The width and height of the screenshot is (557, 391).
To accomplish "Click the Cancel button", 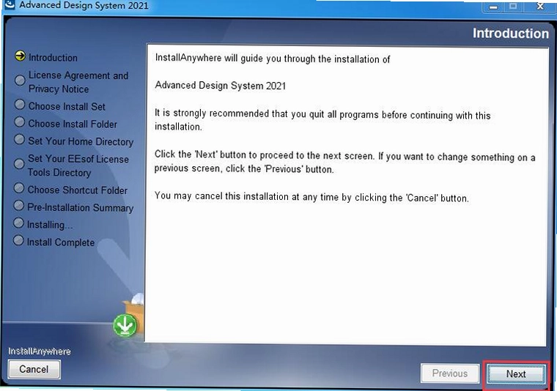I will [x=34, y=369].
